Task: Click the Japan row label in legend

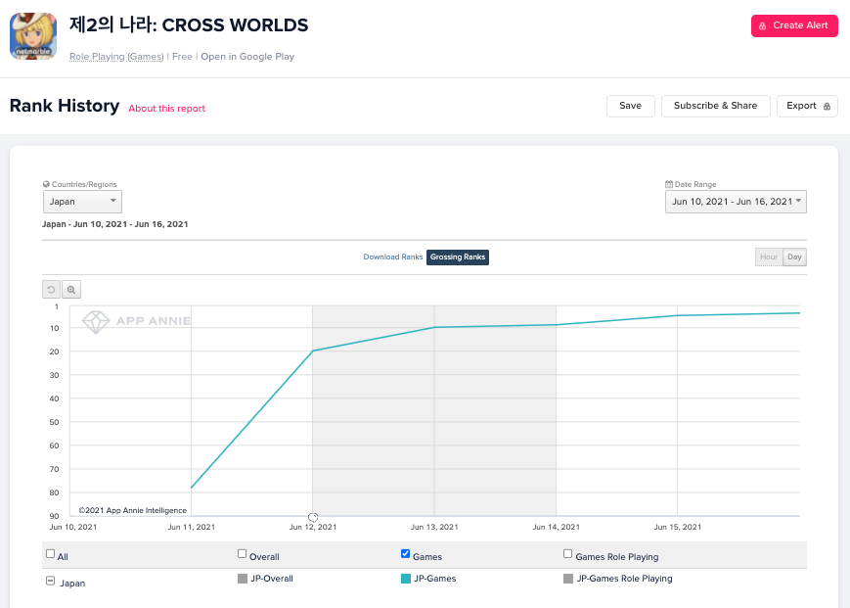Action: click(72, 584)
